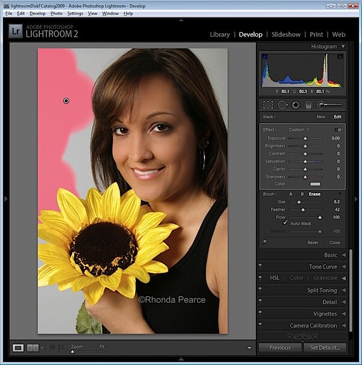The width and height of the screenshot is (362, 365).
Task: Uncheck the Auto Mask checkbox
Action: tap(285, 223)
